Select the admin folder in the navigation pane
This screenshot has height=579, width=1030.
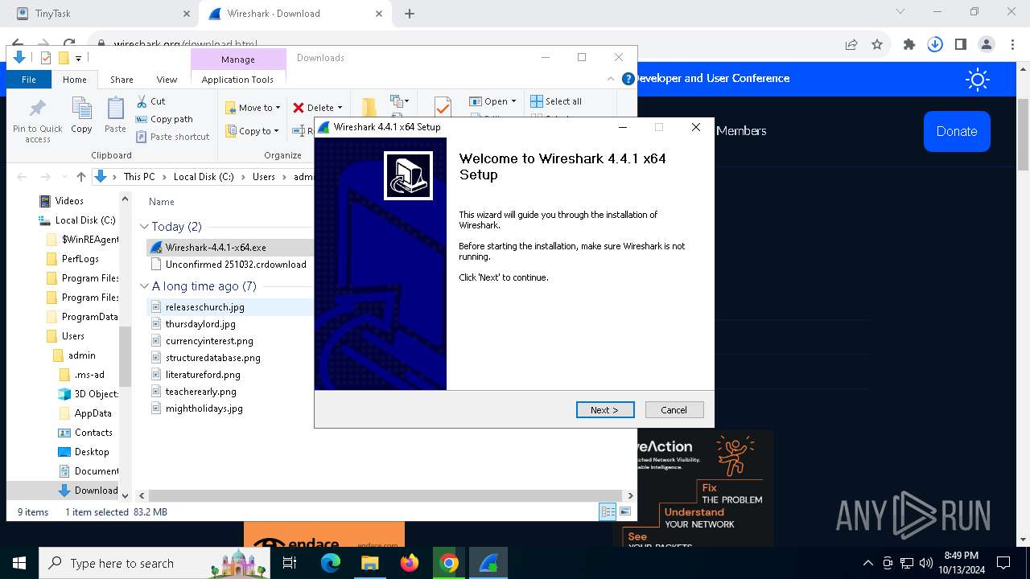point(81,355)
